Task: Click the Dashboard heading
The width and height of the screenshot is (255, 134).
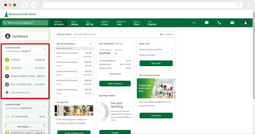Action: coord(20,36)
